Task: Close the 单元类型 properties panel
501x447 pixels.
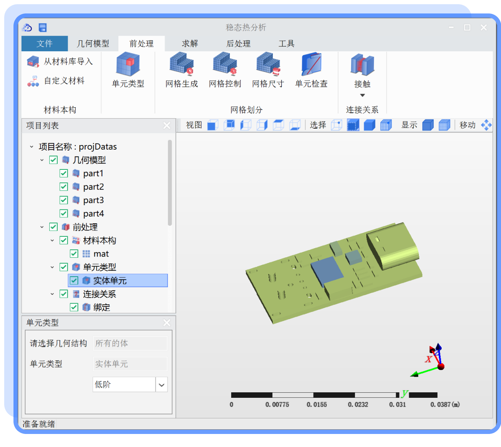Action: coord(167,323)
